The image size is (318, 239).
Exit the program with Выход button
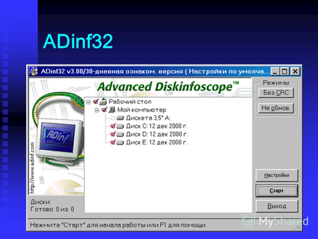pos(277,206)
